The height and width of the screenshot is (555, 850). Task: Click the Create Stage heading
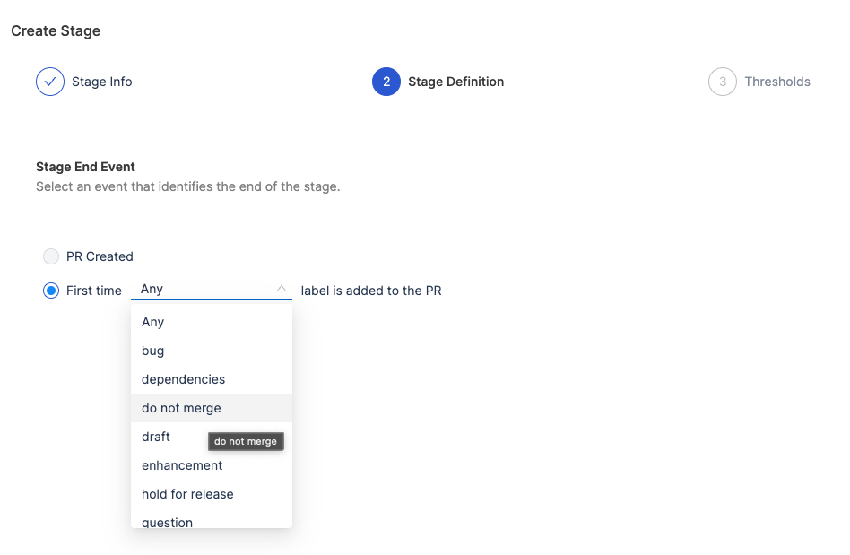[x=56, y=31]
